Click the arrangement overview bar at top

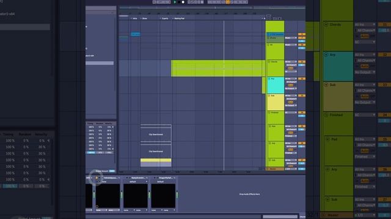point(212,8)
